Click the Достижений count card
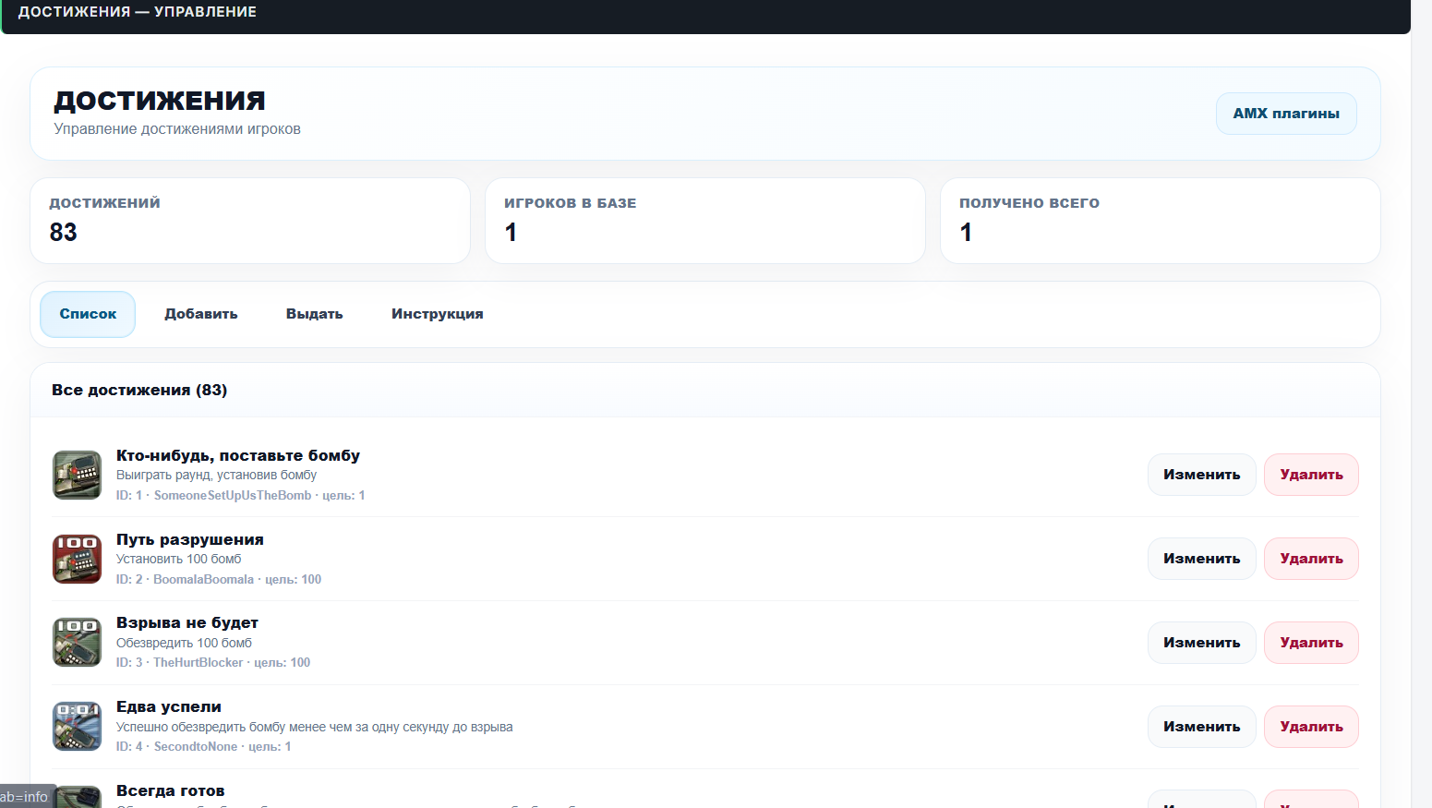Screen dimensions: 1432x808 tap(250, 221)
